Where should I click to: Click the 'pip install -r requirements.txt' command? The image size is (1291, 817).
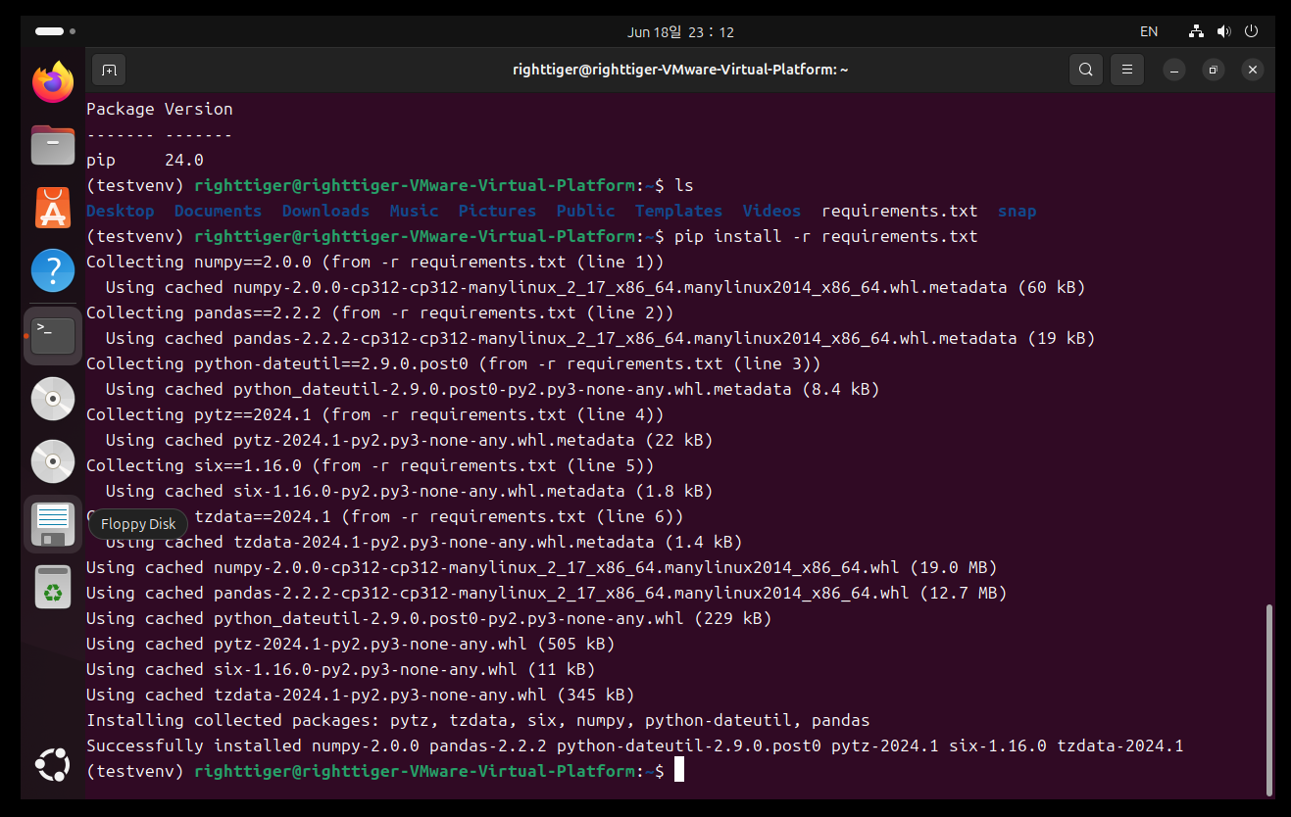(x=826, y=236)
